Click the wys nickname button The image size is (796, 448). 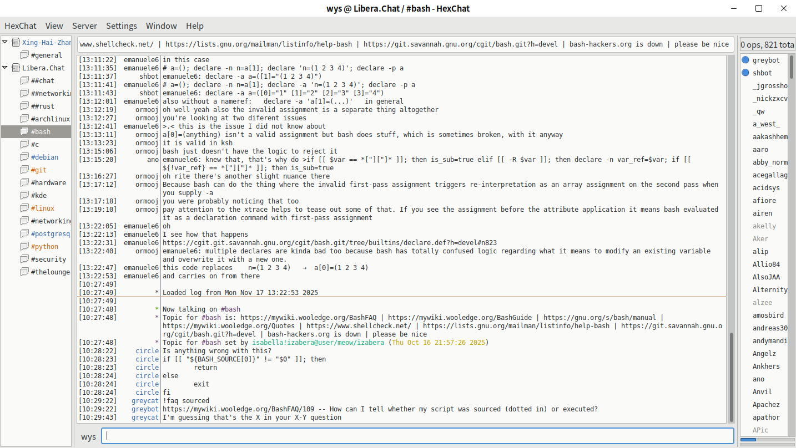coord(88,437)
